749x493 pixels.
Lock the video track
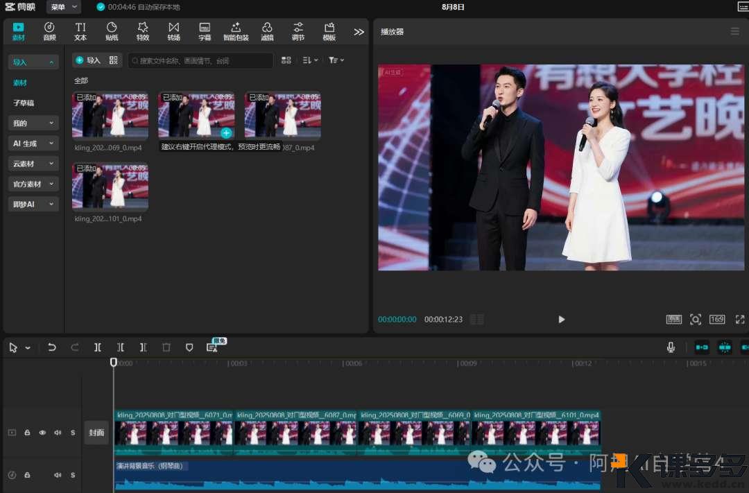coord(27,433)
